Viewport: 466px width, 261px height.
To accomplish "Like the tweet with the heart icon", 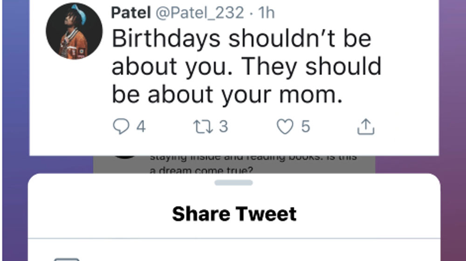I will [x=285, y=127].
